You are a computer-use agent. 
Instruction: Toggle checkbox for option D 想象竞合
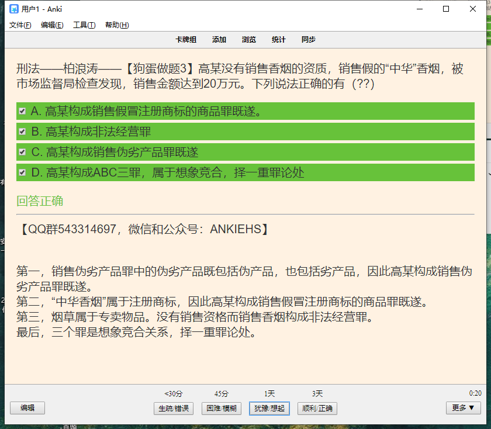point(22,172)
